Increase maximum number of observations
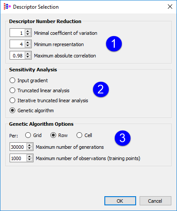 click(x=30, y=156)
